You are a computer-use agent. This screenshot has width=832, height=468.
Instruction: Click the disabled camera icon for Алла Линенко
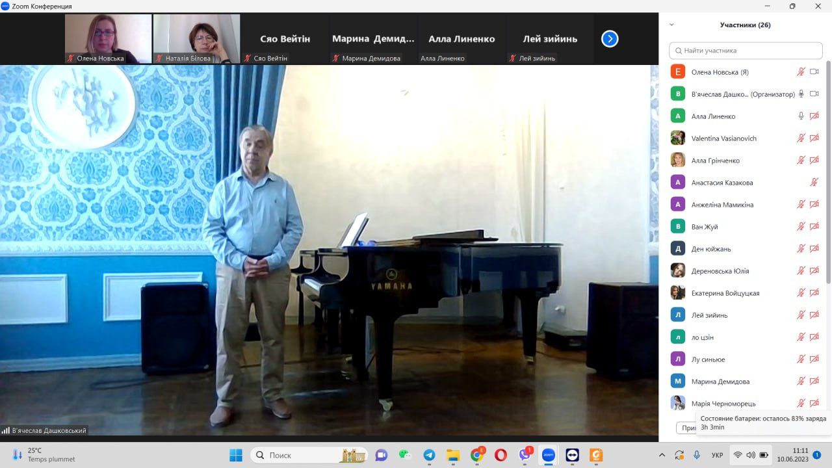pos(814,116)
